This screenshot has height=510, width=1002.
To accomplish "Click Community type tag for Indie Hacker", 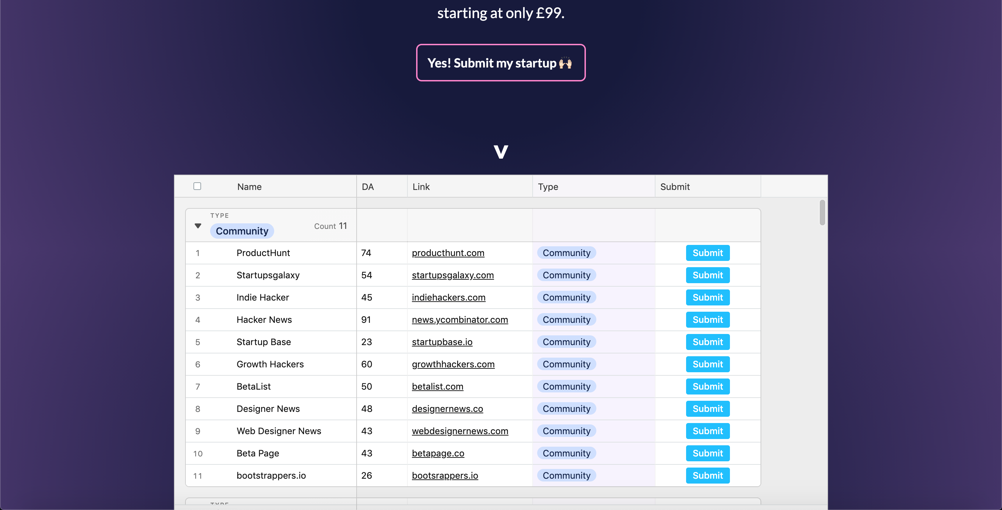I will point(566,297).
